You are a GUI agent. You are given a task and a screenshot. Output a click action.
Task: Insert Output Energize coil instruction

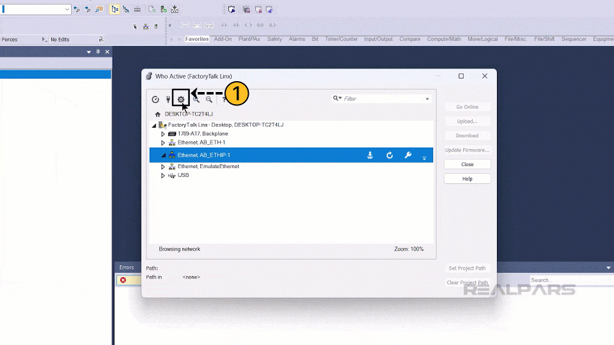[248, 25]
